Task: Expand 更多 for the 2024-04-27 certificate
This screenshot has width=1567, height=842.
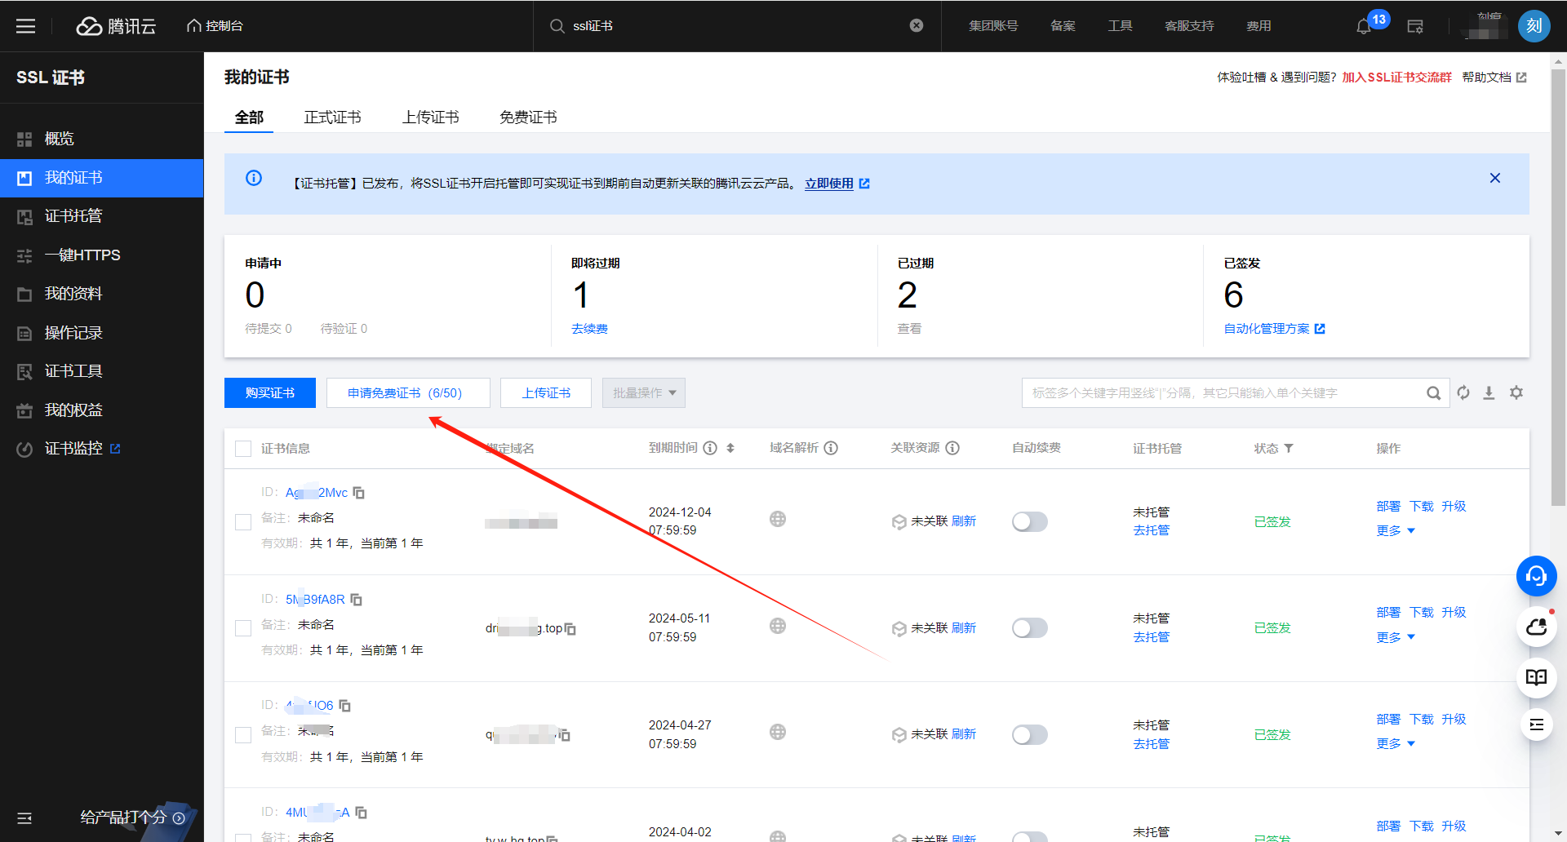Action: pyautogui.click(x=1396, y=744)
